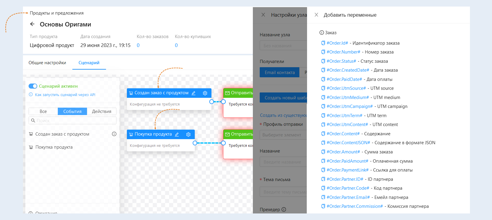The image size is (492, 220).
Task: Open the Сценарий tab
Action: coord(89,63)
